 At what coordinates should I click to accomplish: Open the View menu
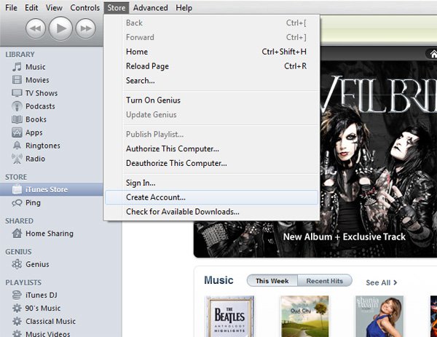click(54, 8)
